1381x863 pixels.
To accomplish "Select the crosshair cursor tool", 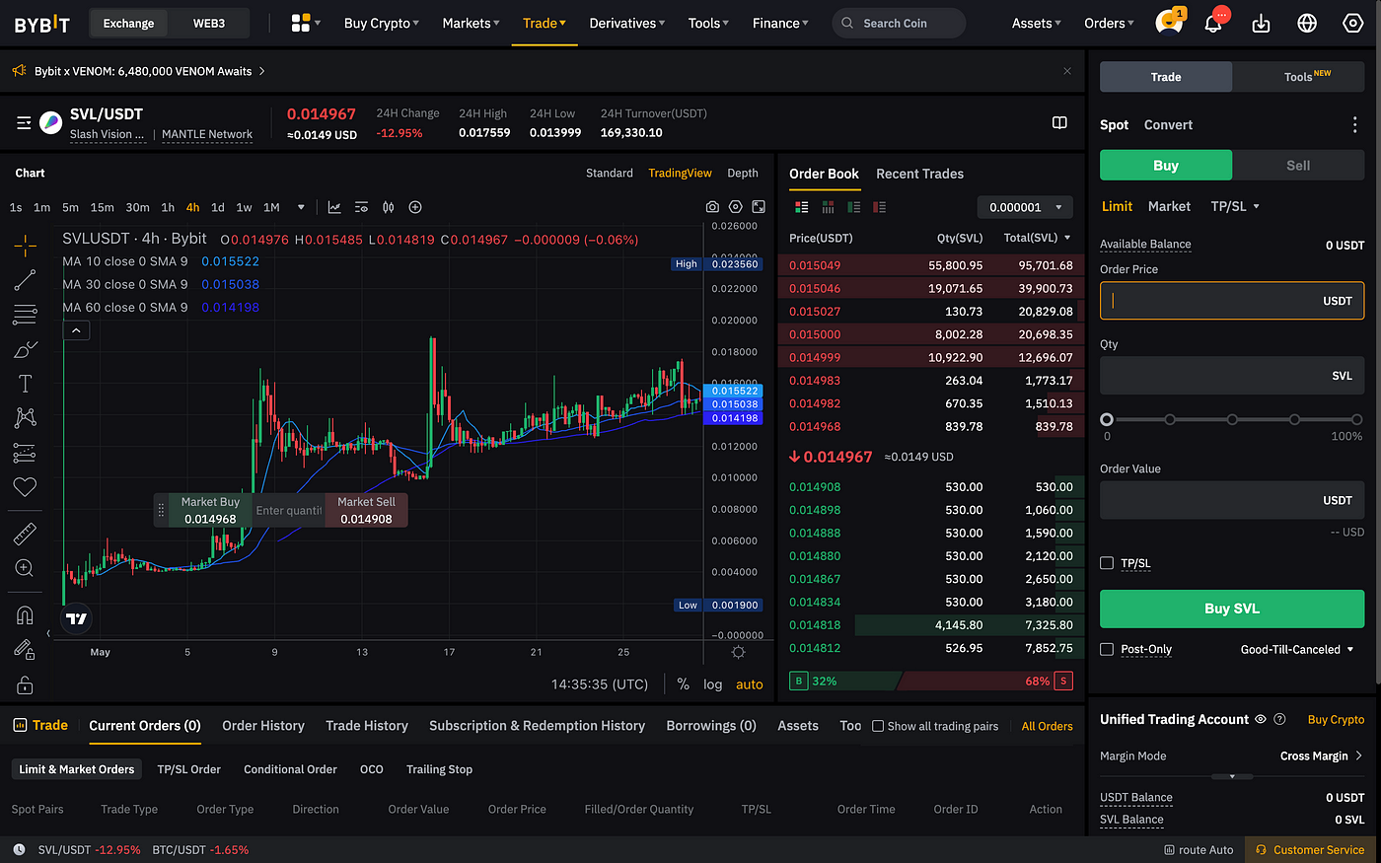I will [x=25, y=245].
